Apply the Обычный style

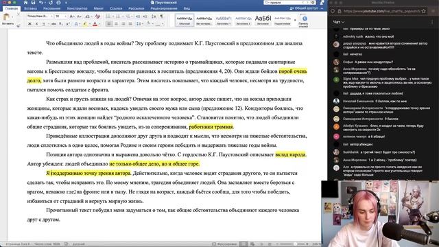(185, 20)
